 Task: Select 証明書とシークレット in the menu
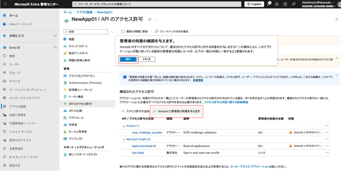pos(80,90)
